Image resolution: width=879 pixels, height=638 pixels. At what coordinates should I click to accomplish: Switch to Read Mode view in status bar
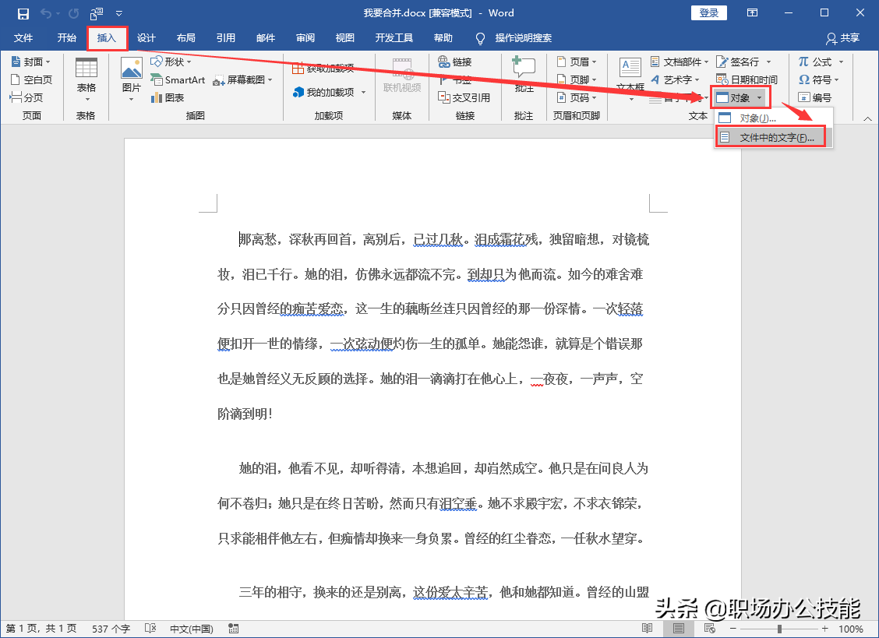click(648, 629)
